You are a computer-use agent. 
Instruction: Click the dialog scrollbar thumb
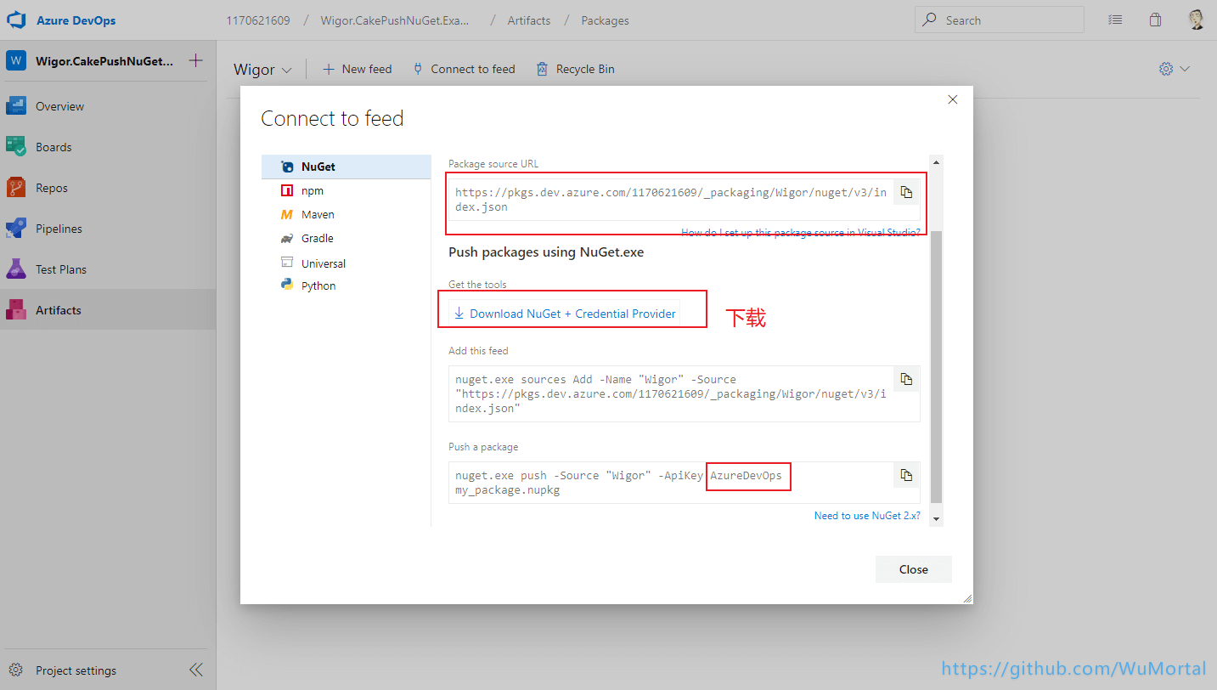937,367
